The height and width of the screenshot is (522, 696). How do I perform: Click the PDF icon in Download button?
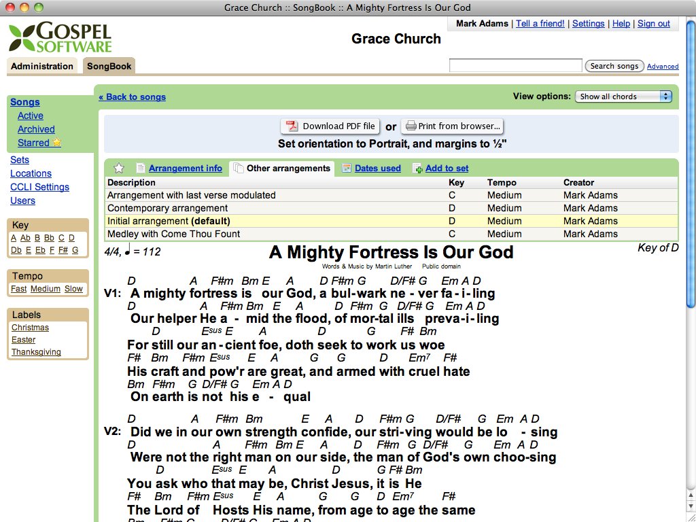click(x=292, y=126)
